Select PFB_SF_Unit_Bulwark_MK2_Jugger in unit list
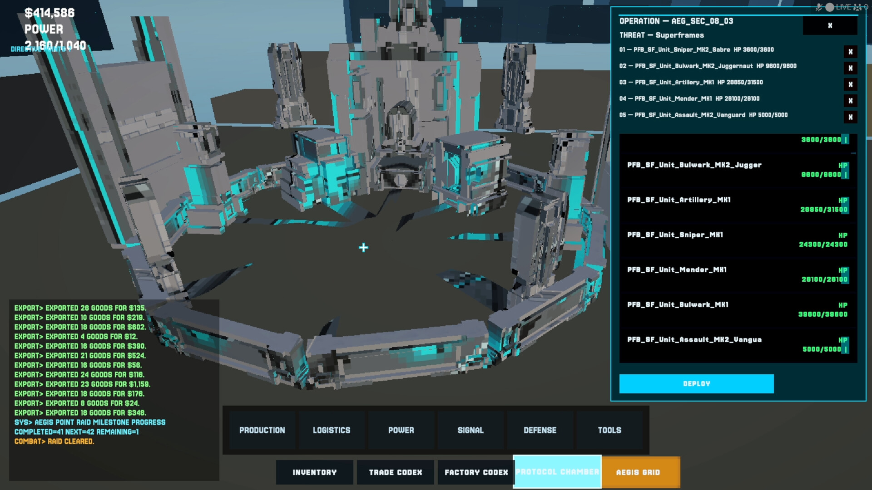This screenshot has width=872, height=490. click(738, 170)
